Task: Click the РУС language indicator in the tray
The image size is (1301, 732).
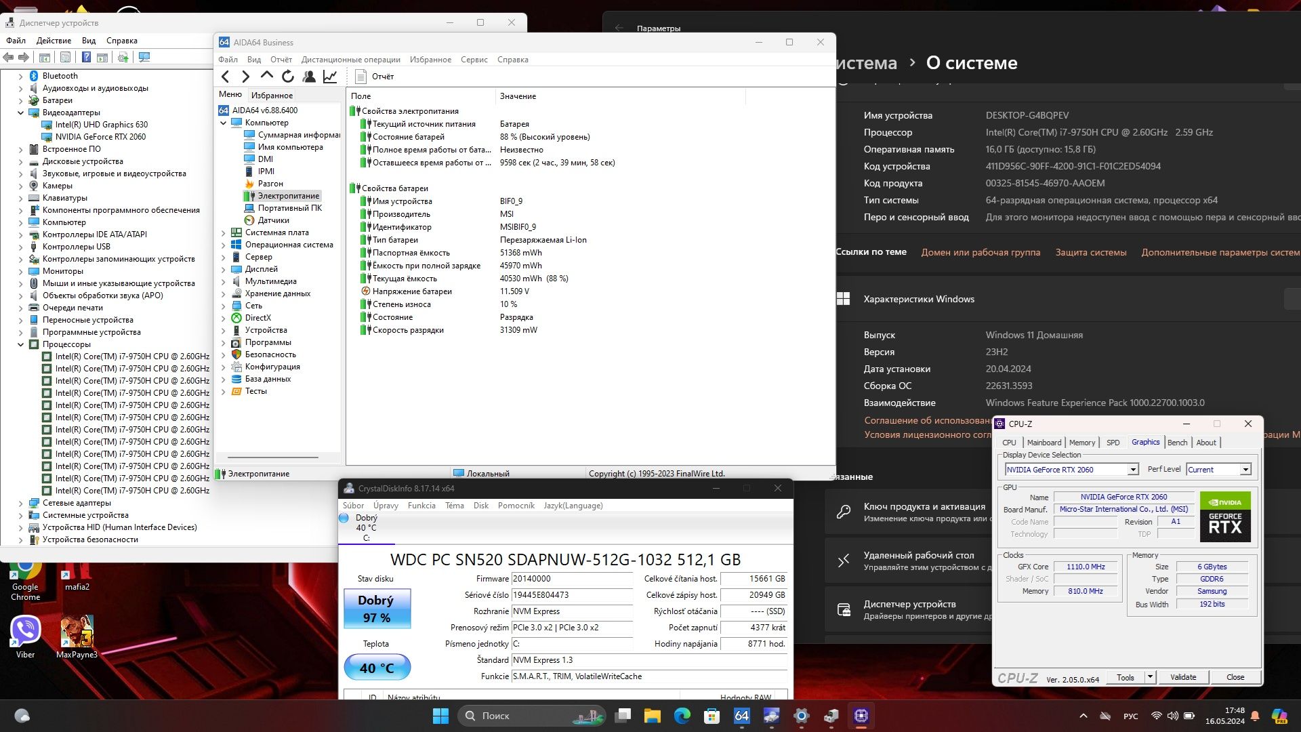Action: [1130, 716]
